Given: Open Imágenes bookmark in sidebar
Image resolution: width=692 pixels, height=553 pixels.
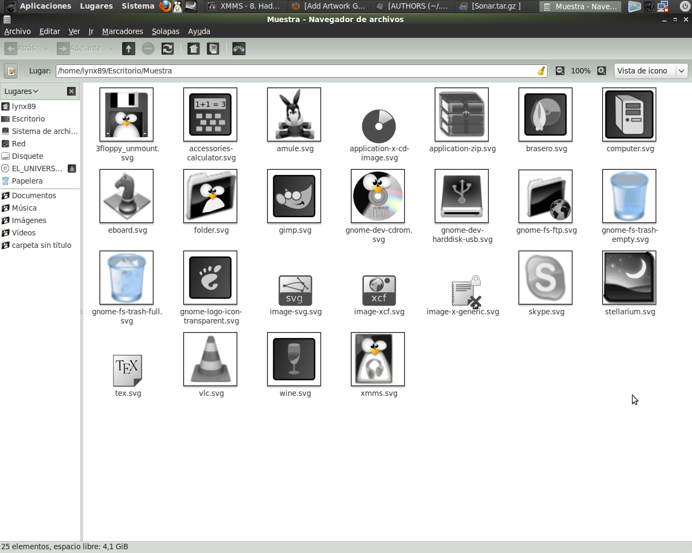Looking at the screenshot, I should [40, 220].
